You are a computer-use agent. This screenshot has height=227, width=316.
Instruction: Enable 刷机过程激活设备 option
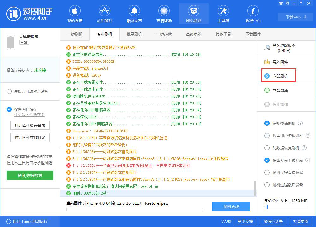267,185
